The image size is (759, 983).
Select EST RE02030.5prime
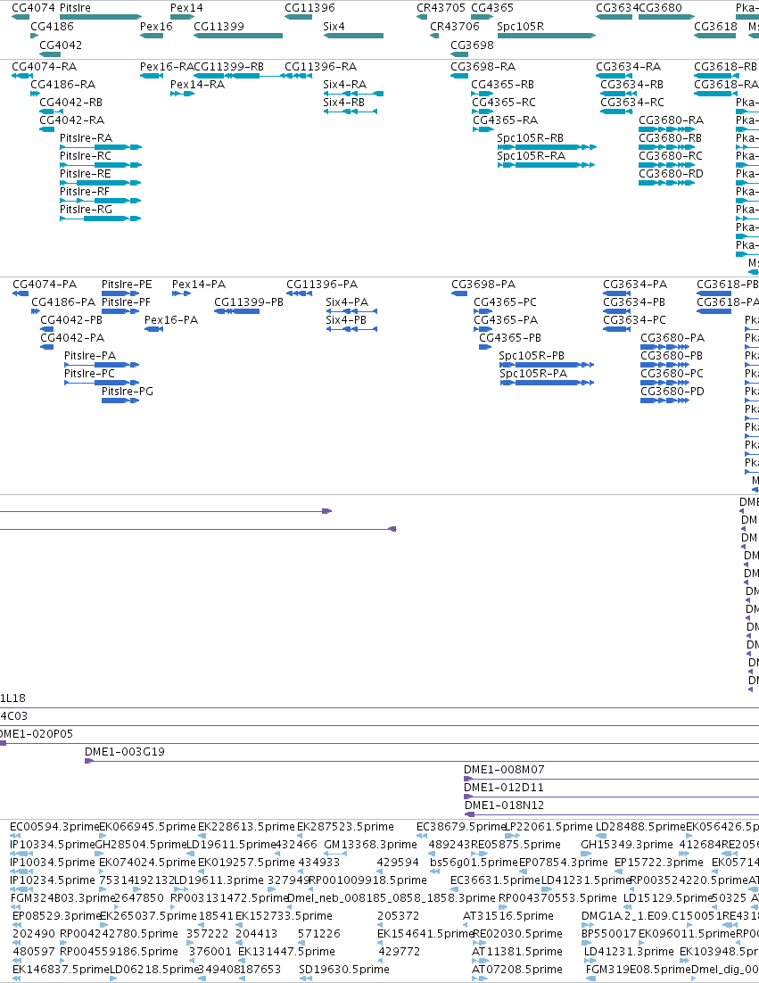pyautogui.click(x=517, y=933)
